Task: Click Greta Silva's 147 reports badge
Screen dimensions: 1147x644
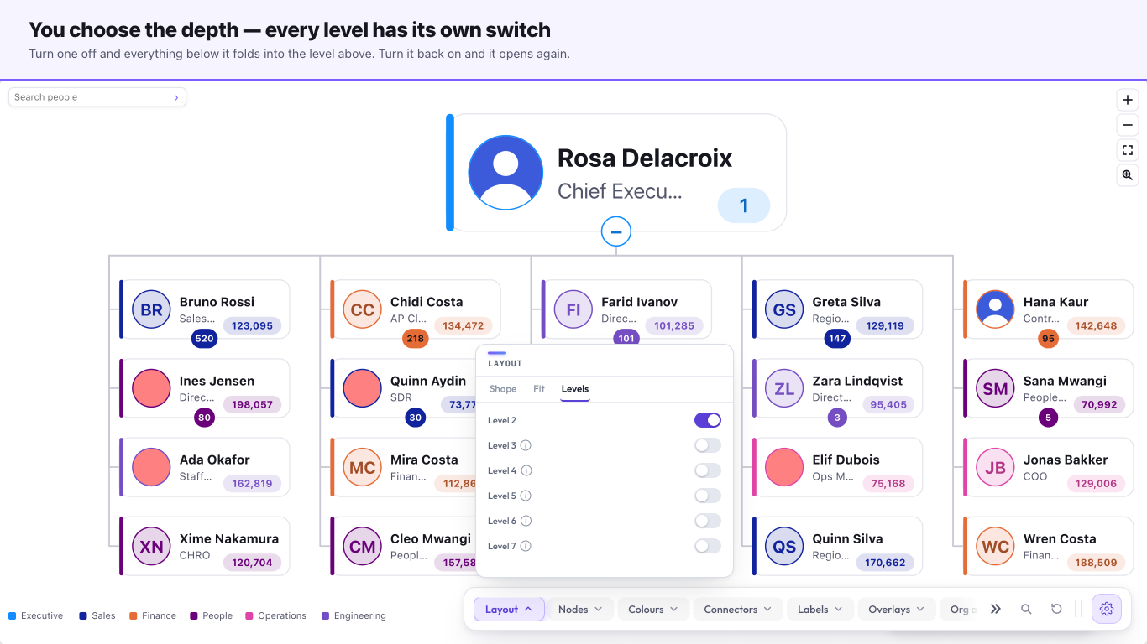Action: coord(837,339)
